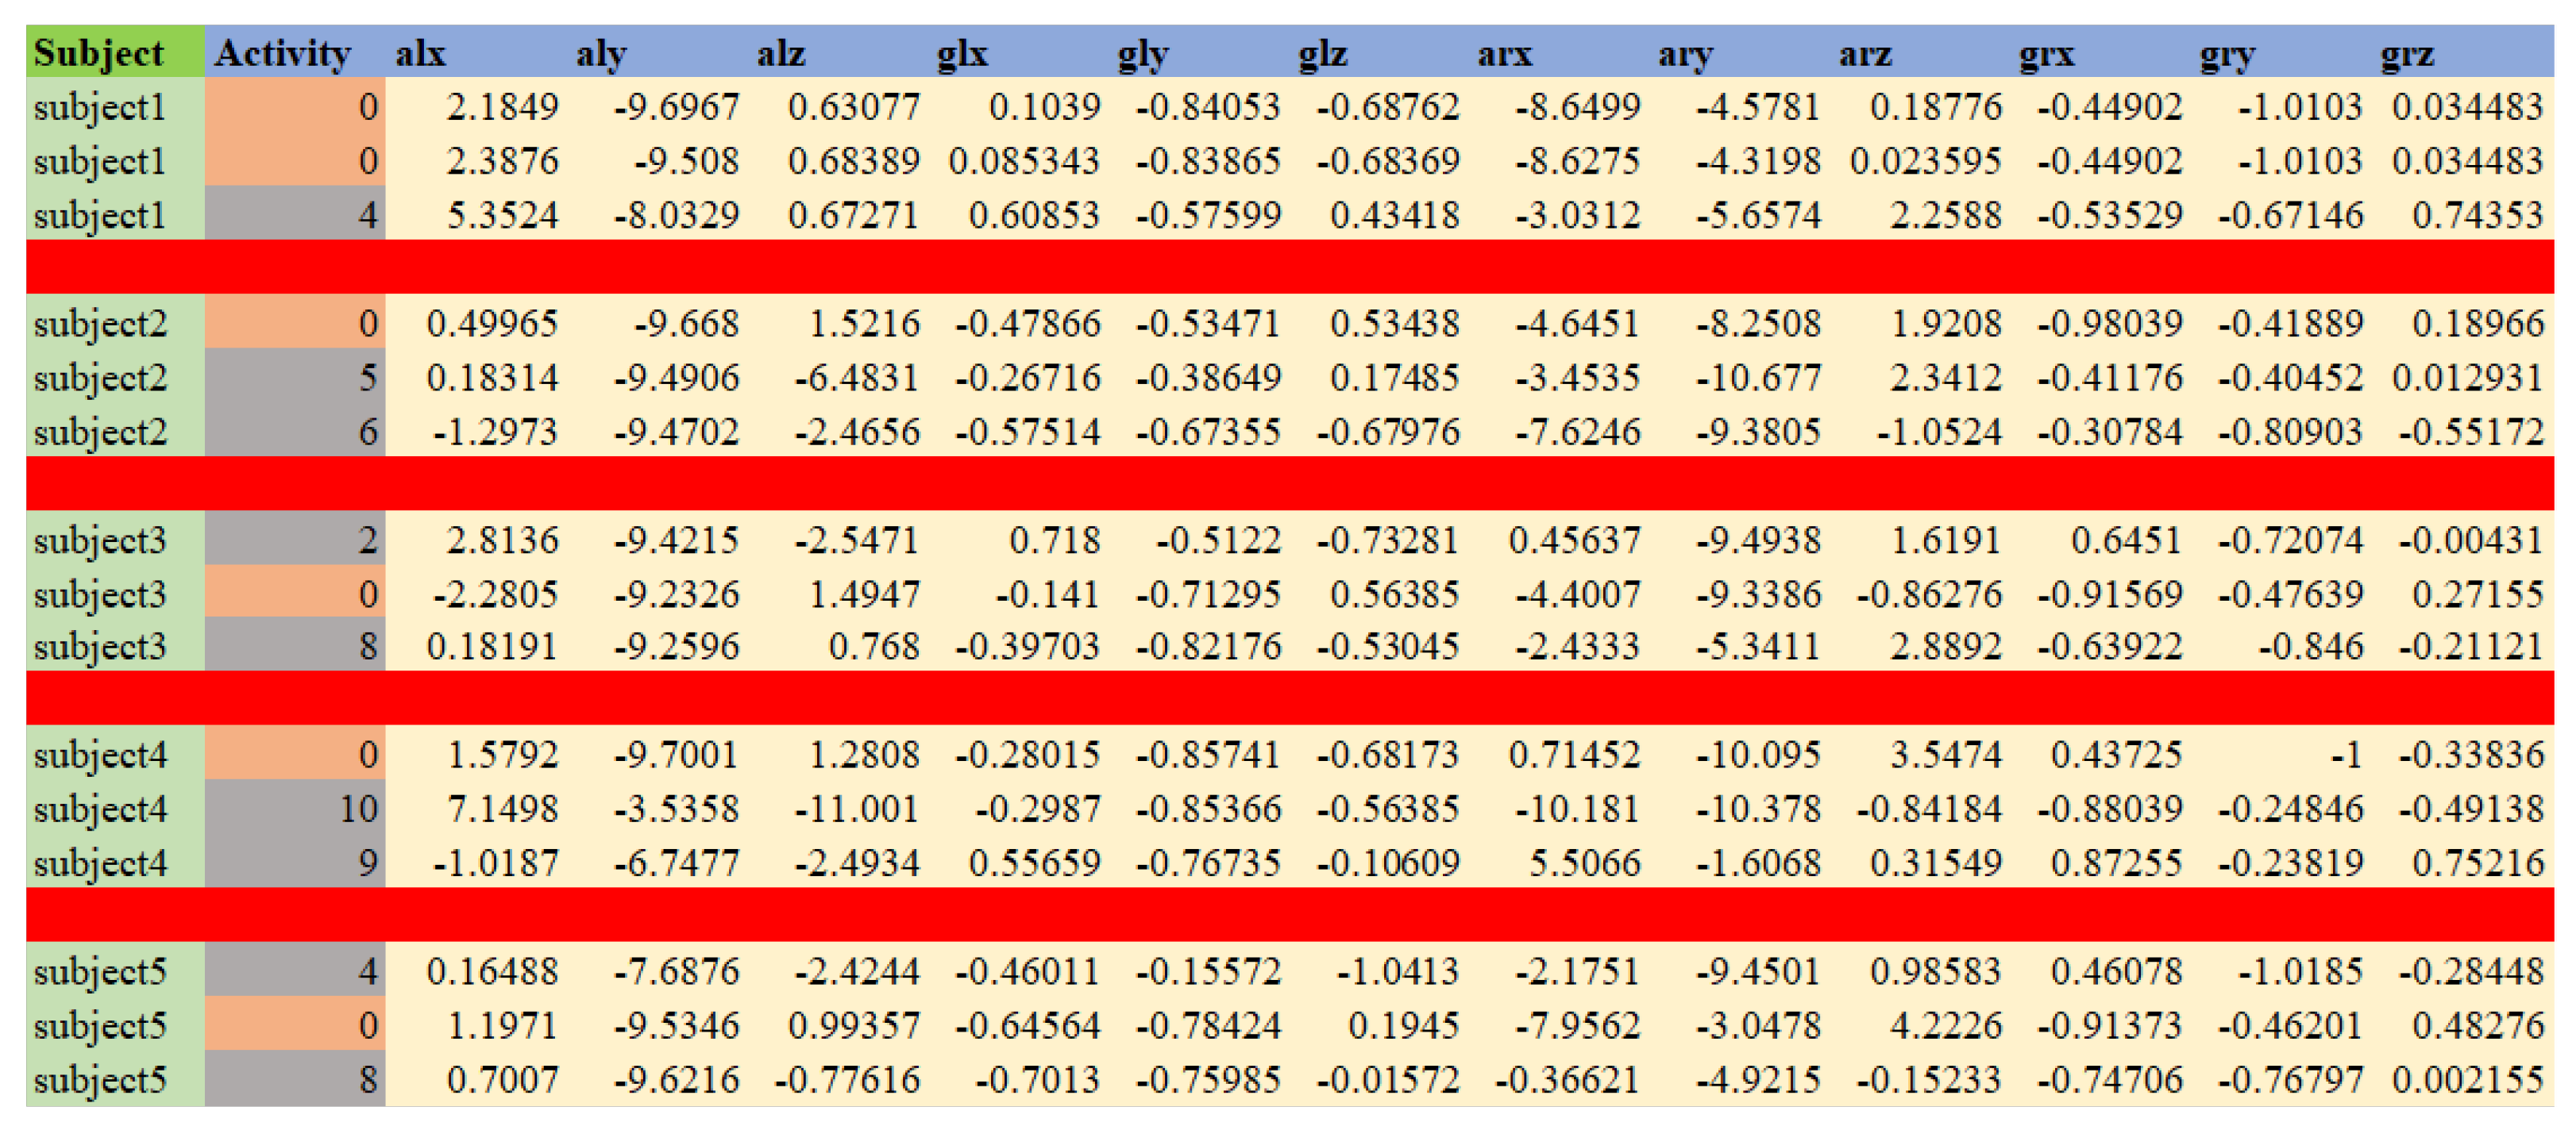Select the first subject1 row label
Viewport: 2576px width, 1126px height.
pos(99,107)
